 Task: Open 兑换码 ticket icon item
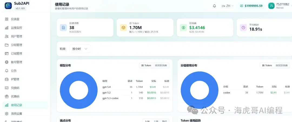[7, 88]
